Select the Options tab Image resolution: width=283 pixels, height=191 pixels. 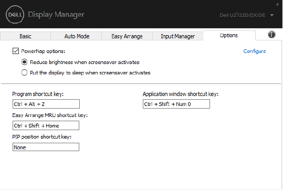click(229, 35)
